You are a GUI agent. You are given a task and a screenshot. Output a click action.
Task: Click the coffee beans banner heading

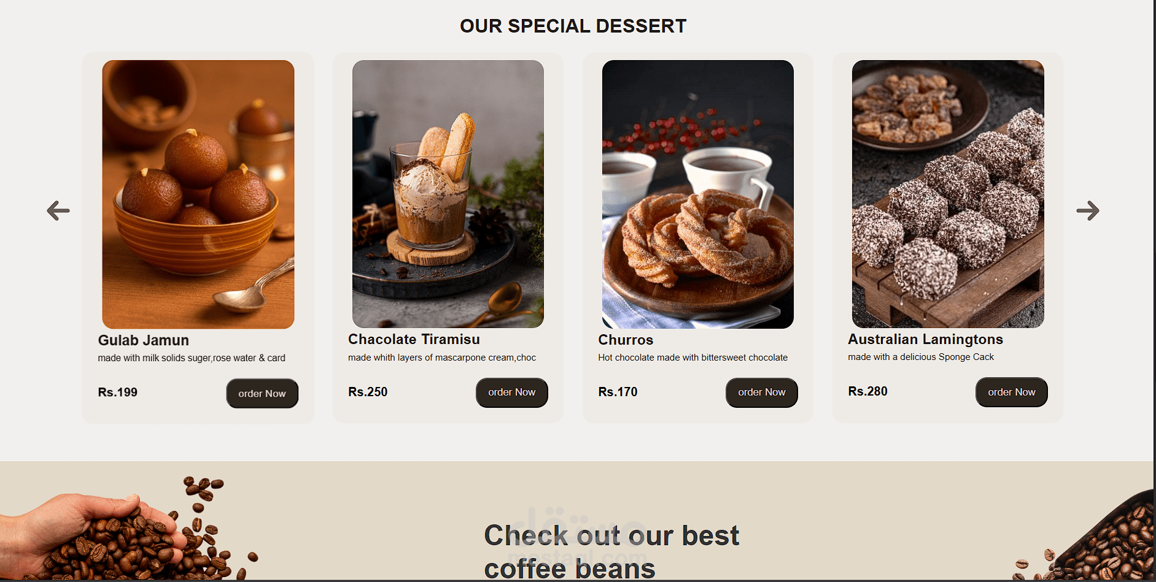(611, 551)
